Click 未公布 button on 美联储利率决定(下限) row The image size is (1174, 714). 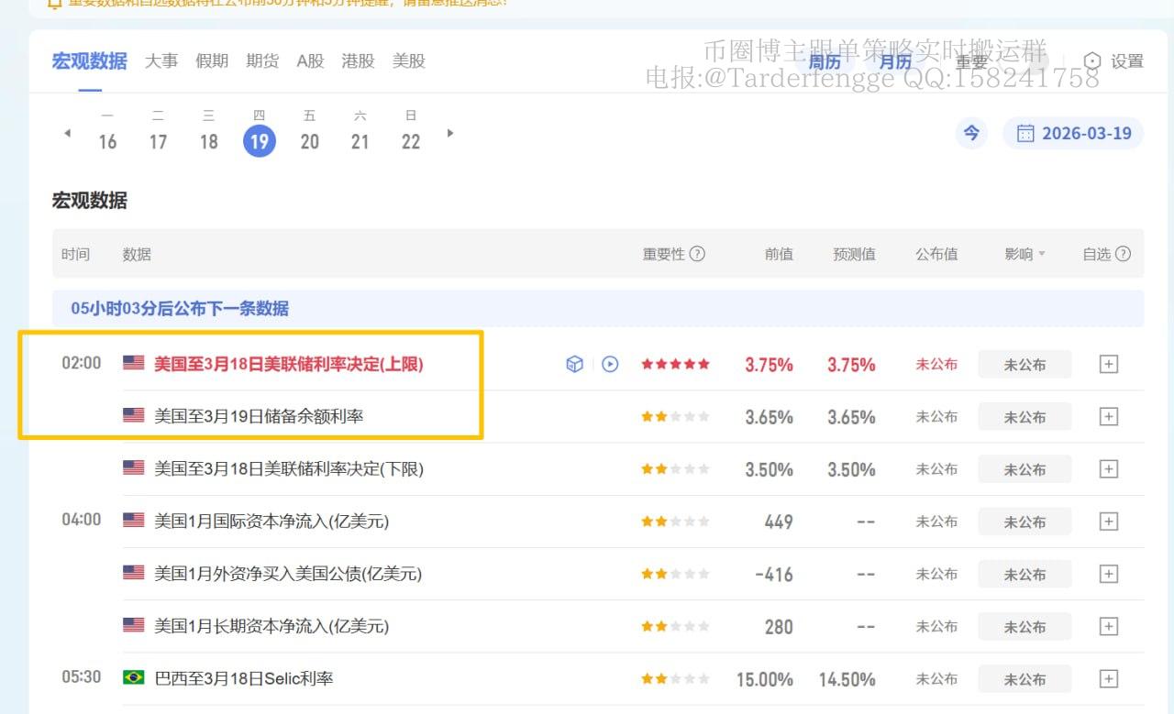pyautogui.click(x=1024, y=469)
